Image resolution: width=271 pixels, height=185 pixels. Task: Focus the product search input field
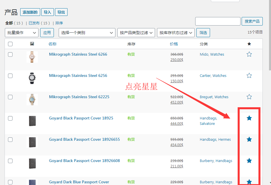[218, 21]
